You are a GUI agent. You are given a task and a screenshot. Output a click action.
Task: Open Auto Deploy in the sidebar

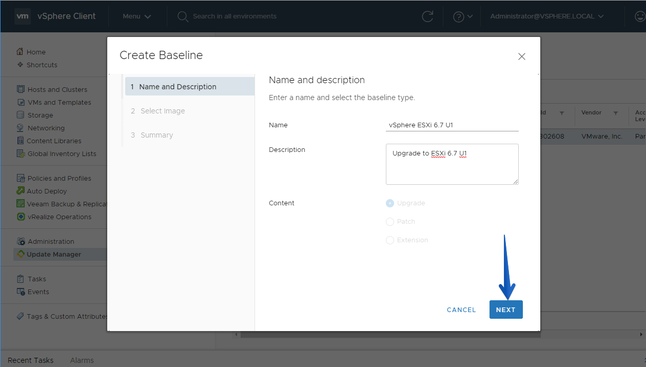coord(47,191)
